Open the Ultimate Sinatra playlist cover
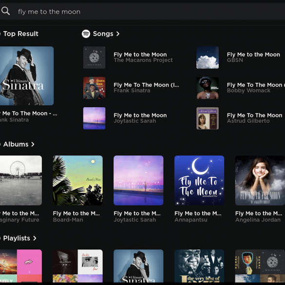The image size is (285, 285). click(138, 266)
